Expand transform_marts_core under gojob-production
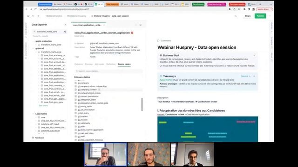This screenshot has width=298, height=167. 36,45
